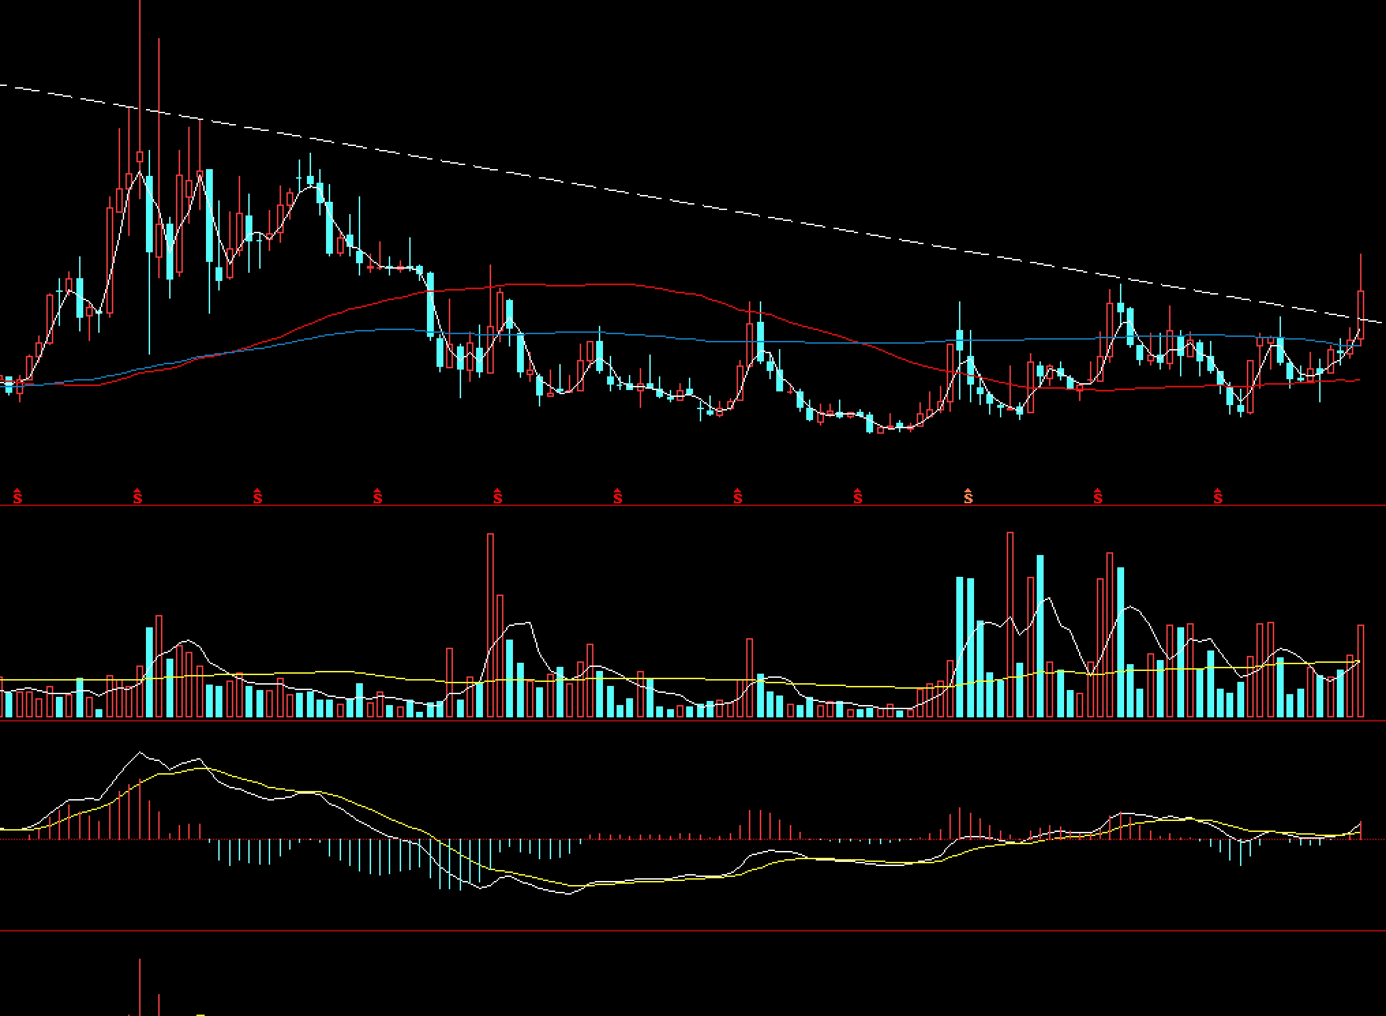This screenshot has width=1386, height=1016.
Task: Click the tallest red wick candlestick at the chart peak
Action: (140, 157)
